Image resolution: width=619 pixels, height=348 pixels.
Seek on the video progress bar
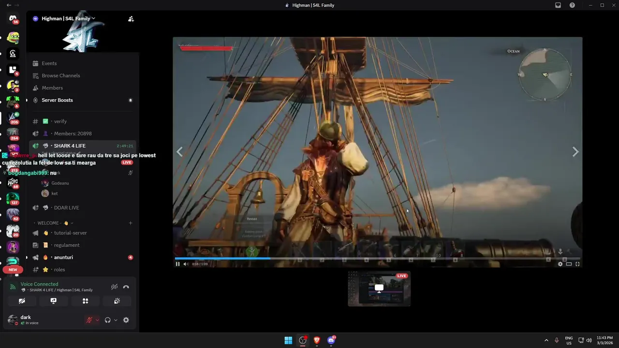[378, 259]
